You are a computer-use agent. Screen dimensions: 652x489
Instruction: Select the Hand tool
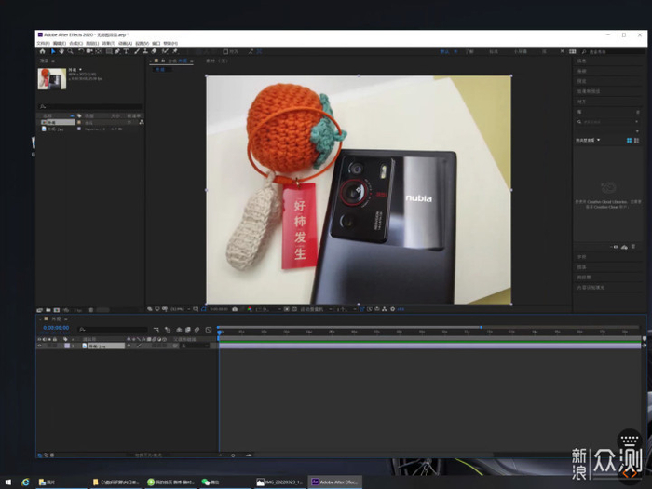coord(61,51)
